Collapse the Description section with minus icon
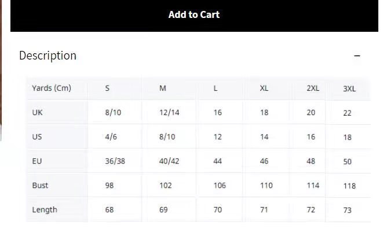 point(357,56)
